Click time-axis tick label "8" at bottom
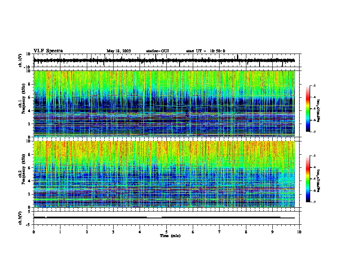 [246, 232]
